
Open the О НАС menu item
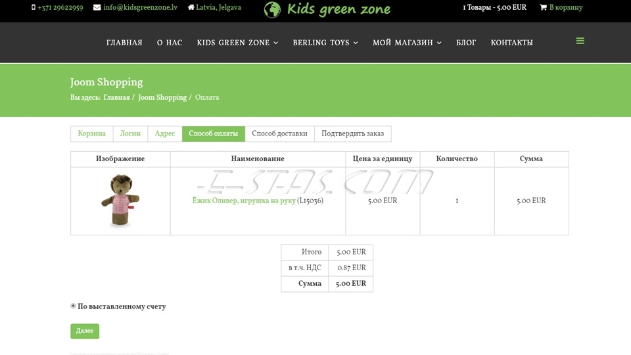click(x=170, y=43)
